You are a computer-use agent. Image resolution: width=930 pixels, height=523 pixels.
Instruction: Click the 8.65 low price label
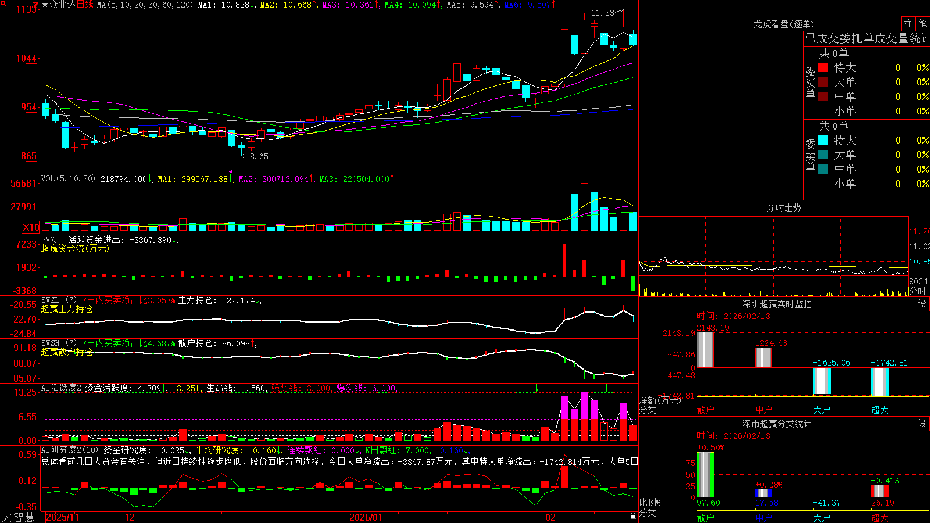[259, 156]
